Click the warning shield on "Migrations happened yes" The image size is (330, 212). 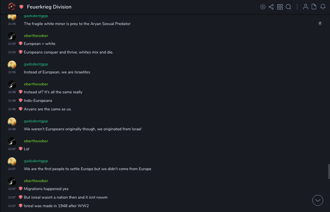(20, 189)
